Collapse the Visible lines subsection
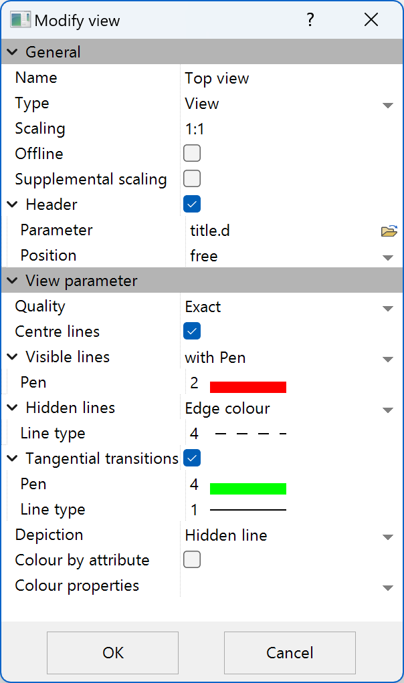Viewport: 404px width, 683px height. pos(11,357)
